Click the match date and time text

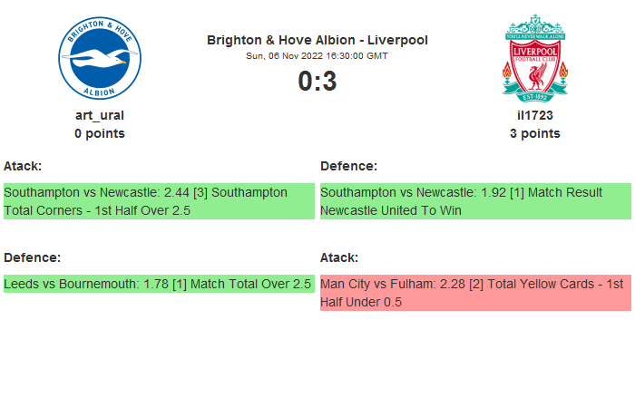pos(317,55)
